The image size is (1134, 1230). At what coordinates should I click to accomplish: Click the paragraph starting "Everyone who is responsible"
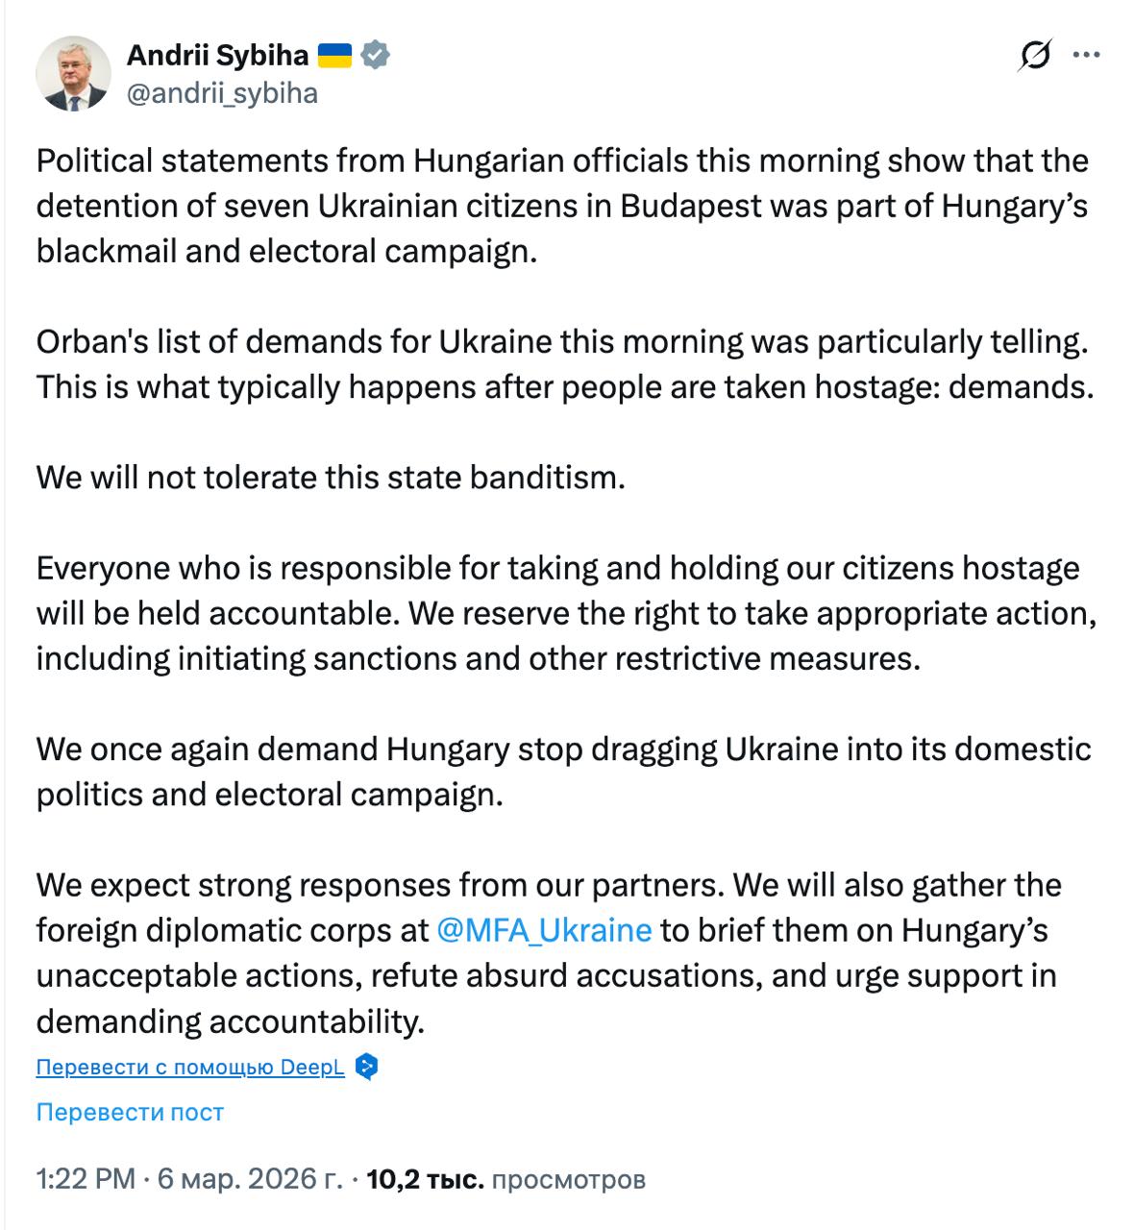pyautogui.click(x=565, y=613)
